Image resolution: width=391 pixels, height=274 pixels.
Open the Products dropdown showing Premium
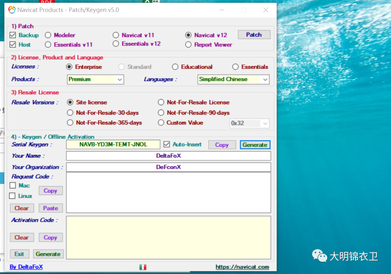[96, 79]
